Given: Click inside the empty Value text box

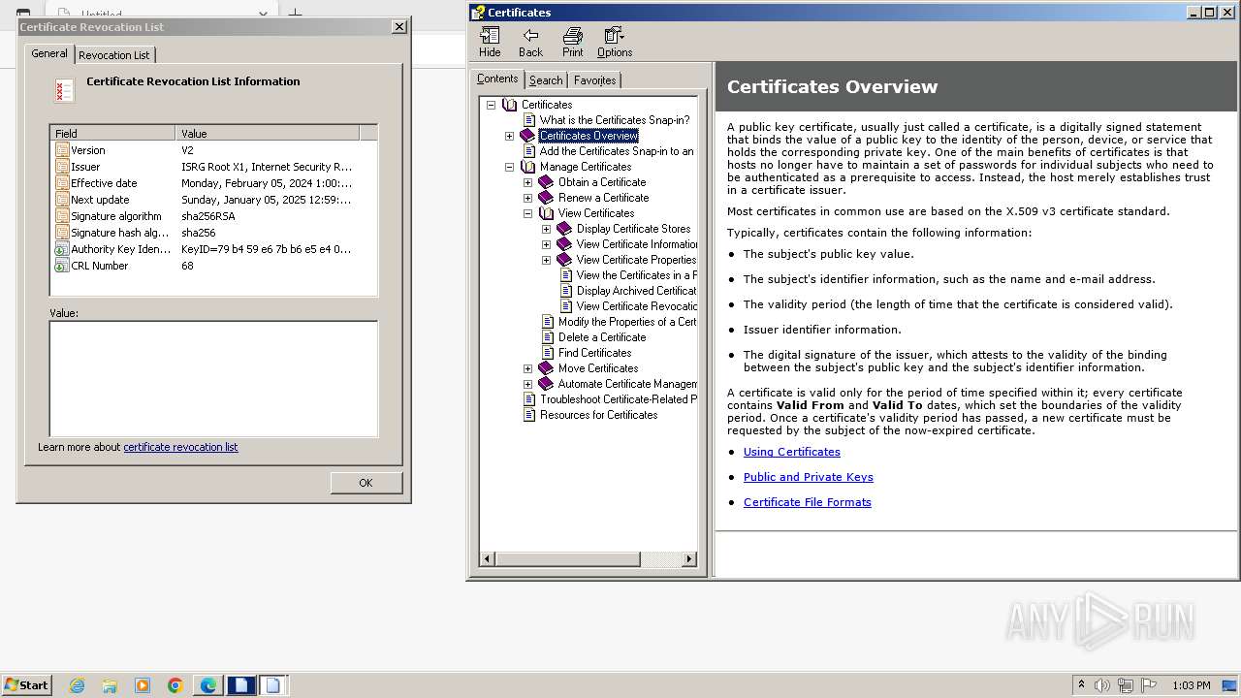Looking at the screenshot, I should [213, 379].
